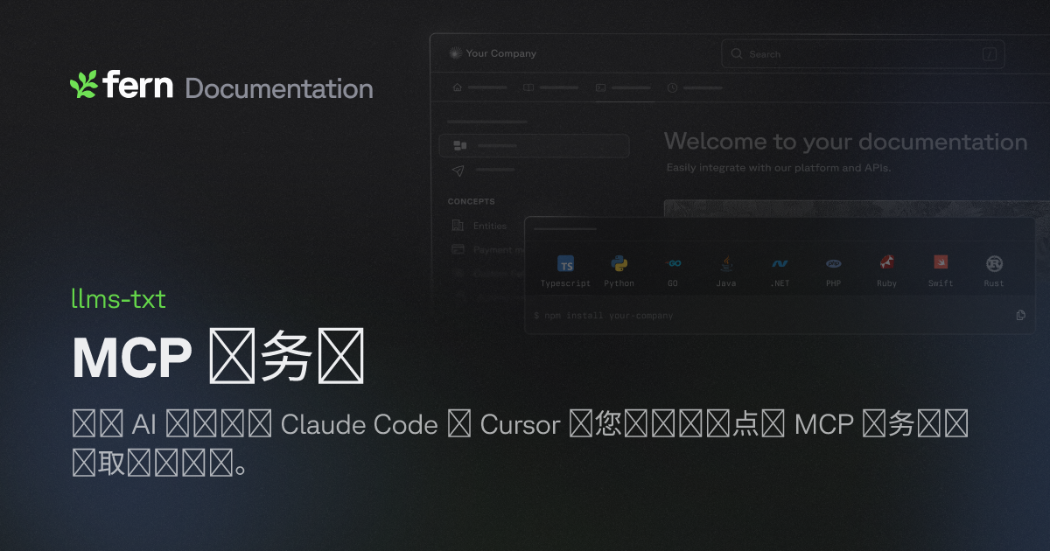Image resolution: width=1050 pixels, height=551 pixels.
Task: Select the Swift language icon
Action: [941, 262]
